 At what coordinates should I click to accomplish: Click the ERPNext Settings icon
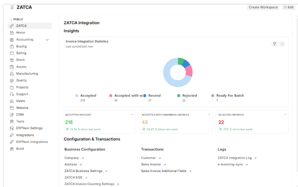pos(12,128)
